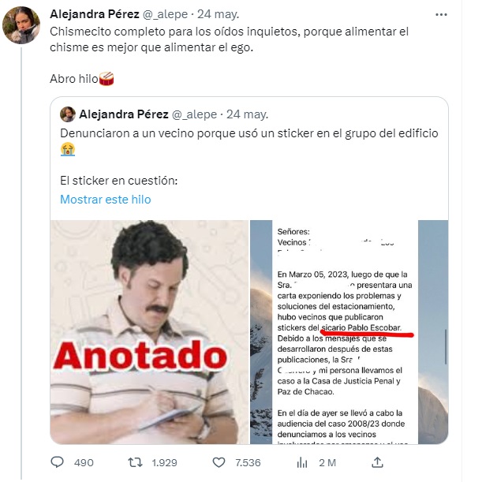Click the share upload icon
This screenshot has height=482, width=482.
click(377, 462)
